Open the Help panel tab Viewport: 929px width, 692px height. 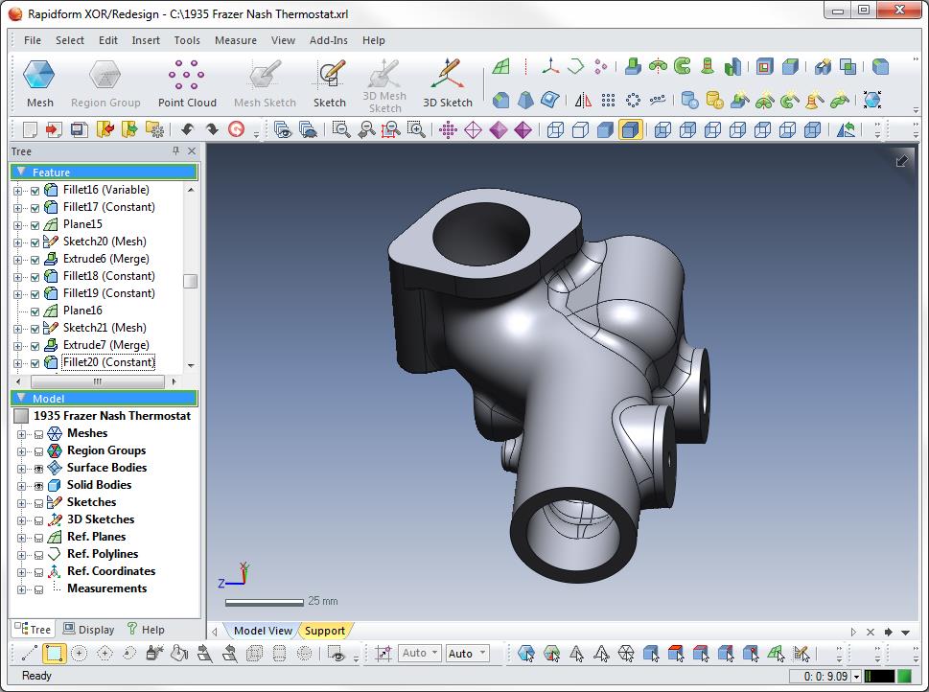pyautogui.click(x=146, y=629)
